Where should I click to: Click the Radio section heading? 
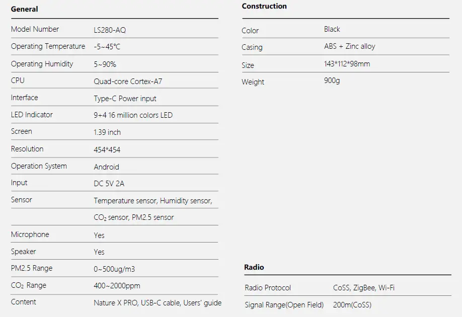pos(254,267)
